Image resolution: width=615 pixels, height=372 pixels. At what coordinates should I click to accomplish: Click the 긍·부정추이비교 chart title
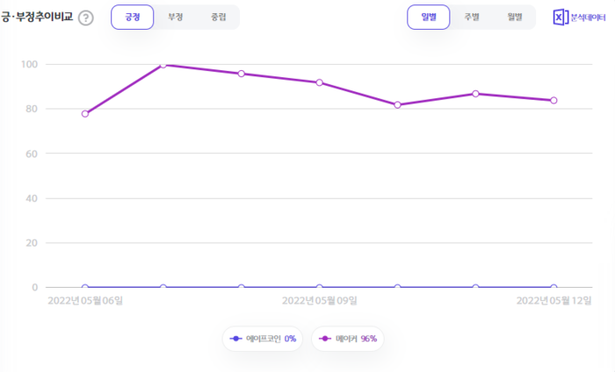[36, 18]
